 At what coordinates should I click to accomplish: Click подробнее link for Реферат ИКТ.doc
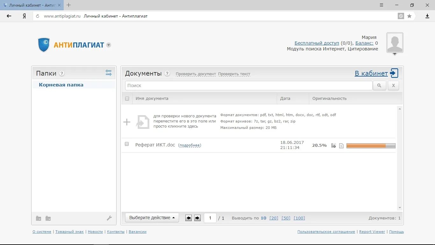189,145
